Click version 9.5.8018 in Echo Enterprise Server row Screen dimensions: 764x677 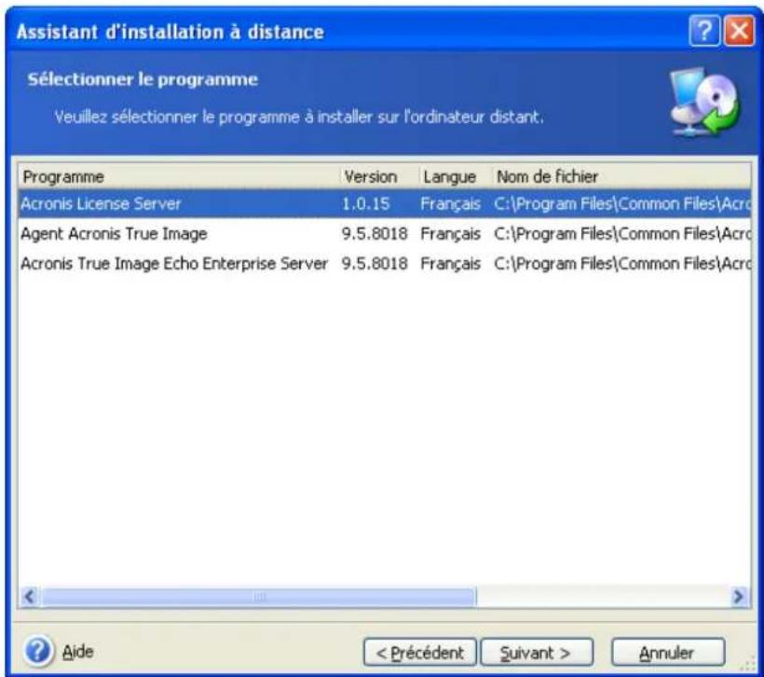click(x=375, y=264)
